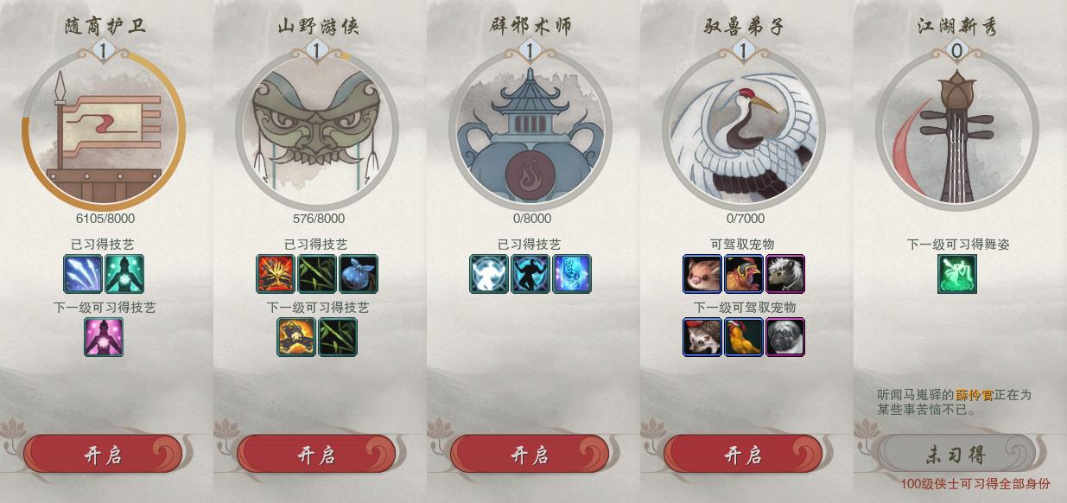Click 开启 button for 随商护卫
The height and width of the screenshot is (503, 1067).
coord(103,455)
